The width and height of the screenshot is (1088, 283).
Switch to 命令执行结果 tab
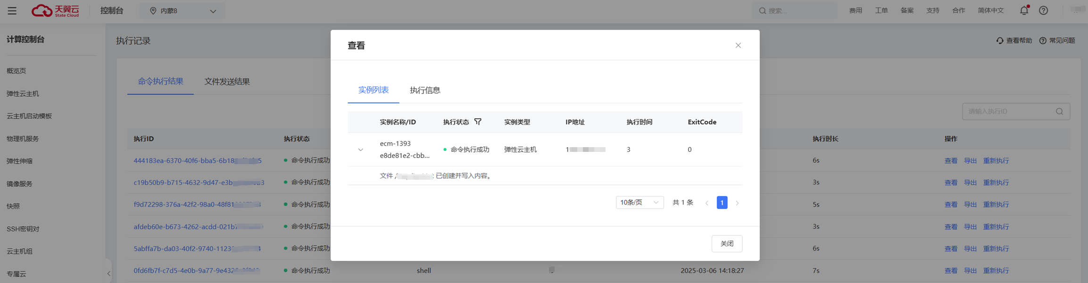[160, 81]
